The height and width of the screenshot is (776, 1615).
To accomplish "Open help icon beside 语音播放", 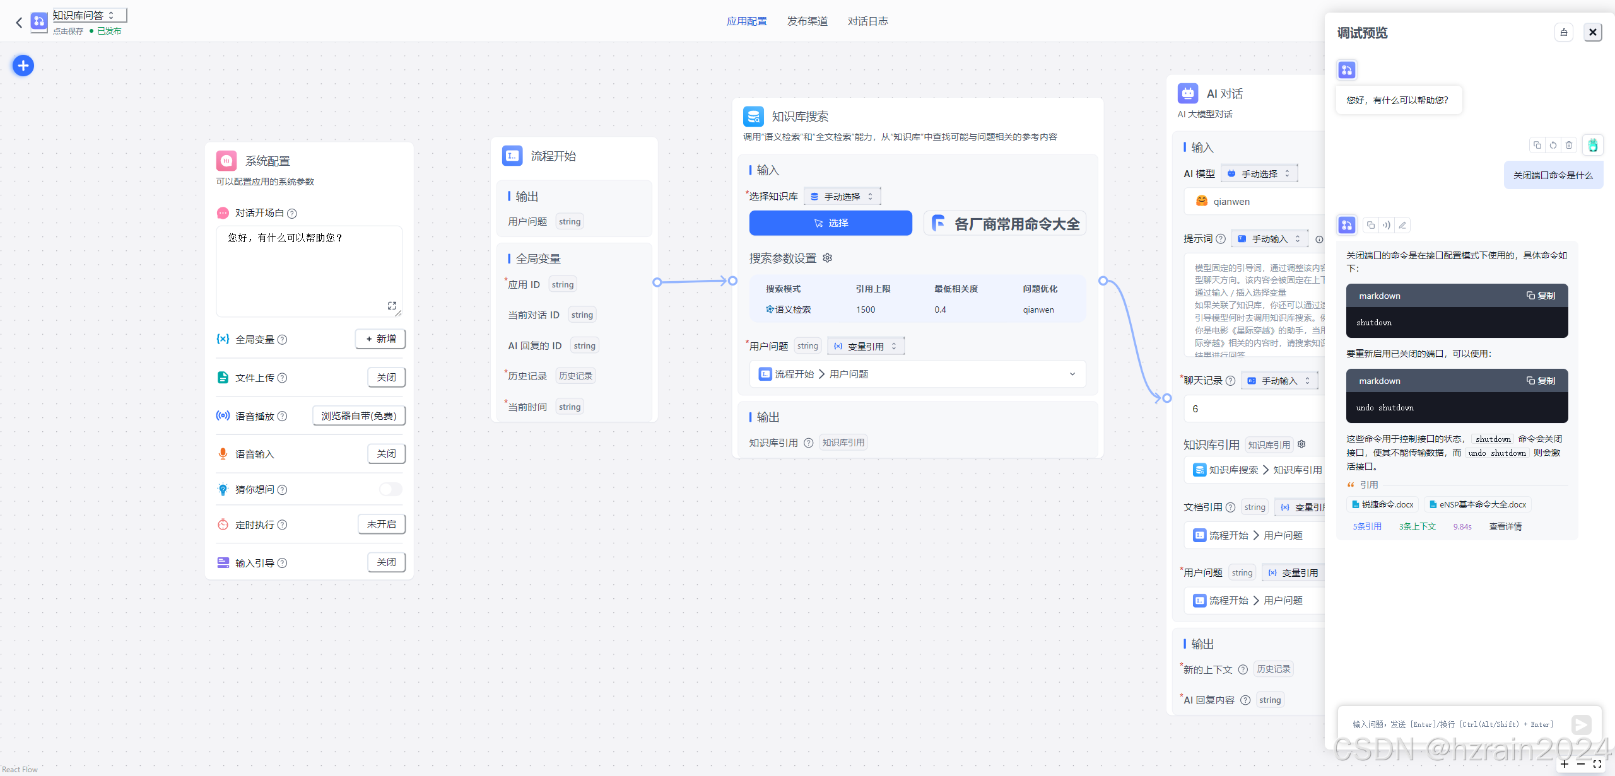I will tap(283, 417).
